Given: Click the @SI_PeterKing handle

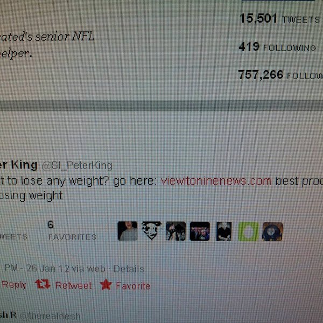Looking at the screenshot, I should (x=77, y=165).
